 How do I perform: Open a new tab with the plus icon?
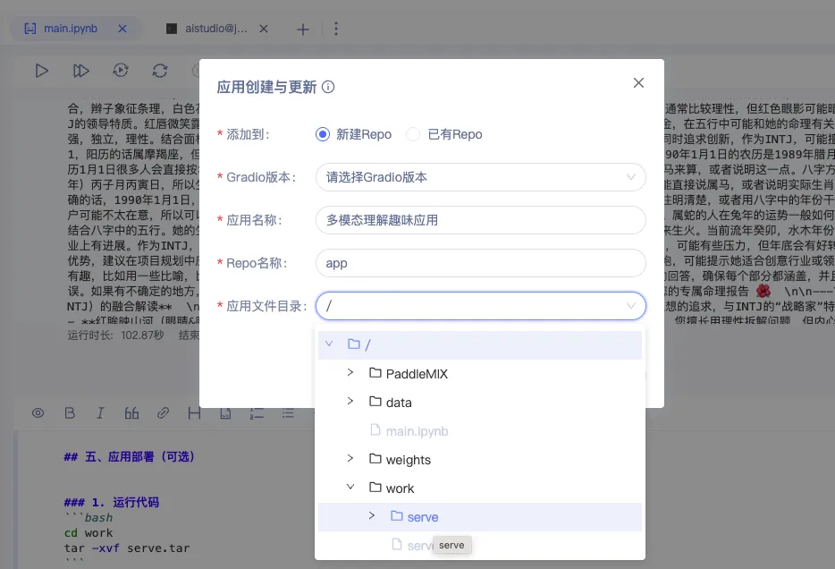(x=303, y=30)
